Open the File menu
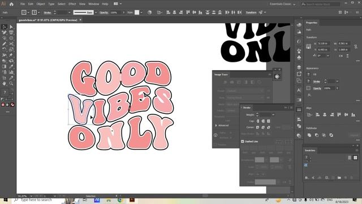This screenshot has width=362, height=204. (x=23, y=4)
